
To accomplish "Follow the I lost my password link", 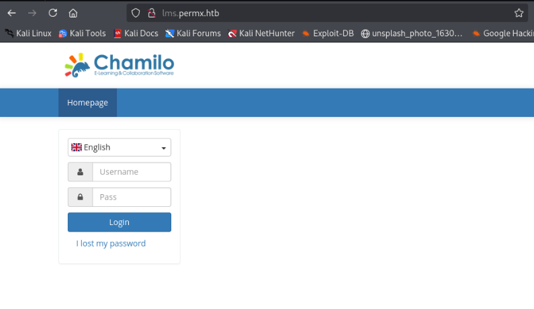I will click(x=111, y=243).
